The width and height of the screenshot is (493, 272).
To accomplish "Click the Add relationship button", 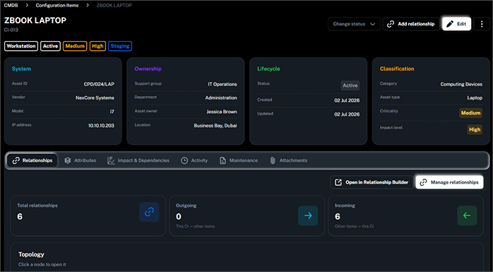I will tap(411, 24).
